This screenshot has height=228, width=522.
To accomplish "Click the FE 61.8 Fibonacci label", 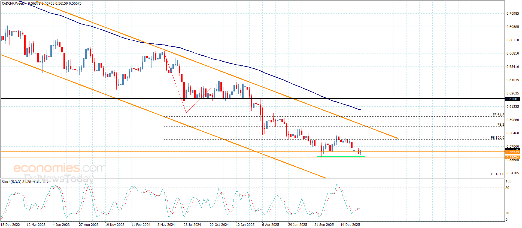I will pyautogui.click(x=498, y=115).
